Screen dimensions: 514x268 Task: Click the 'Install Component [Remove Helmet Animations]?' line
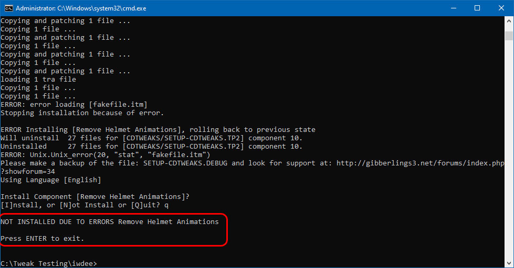(95, 197)
